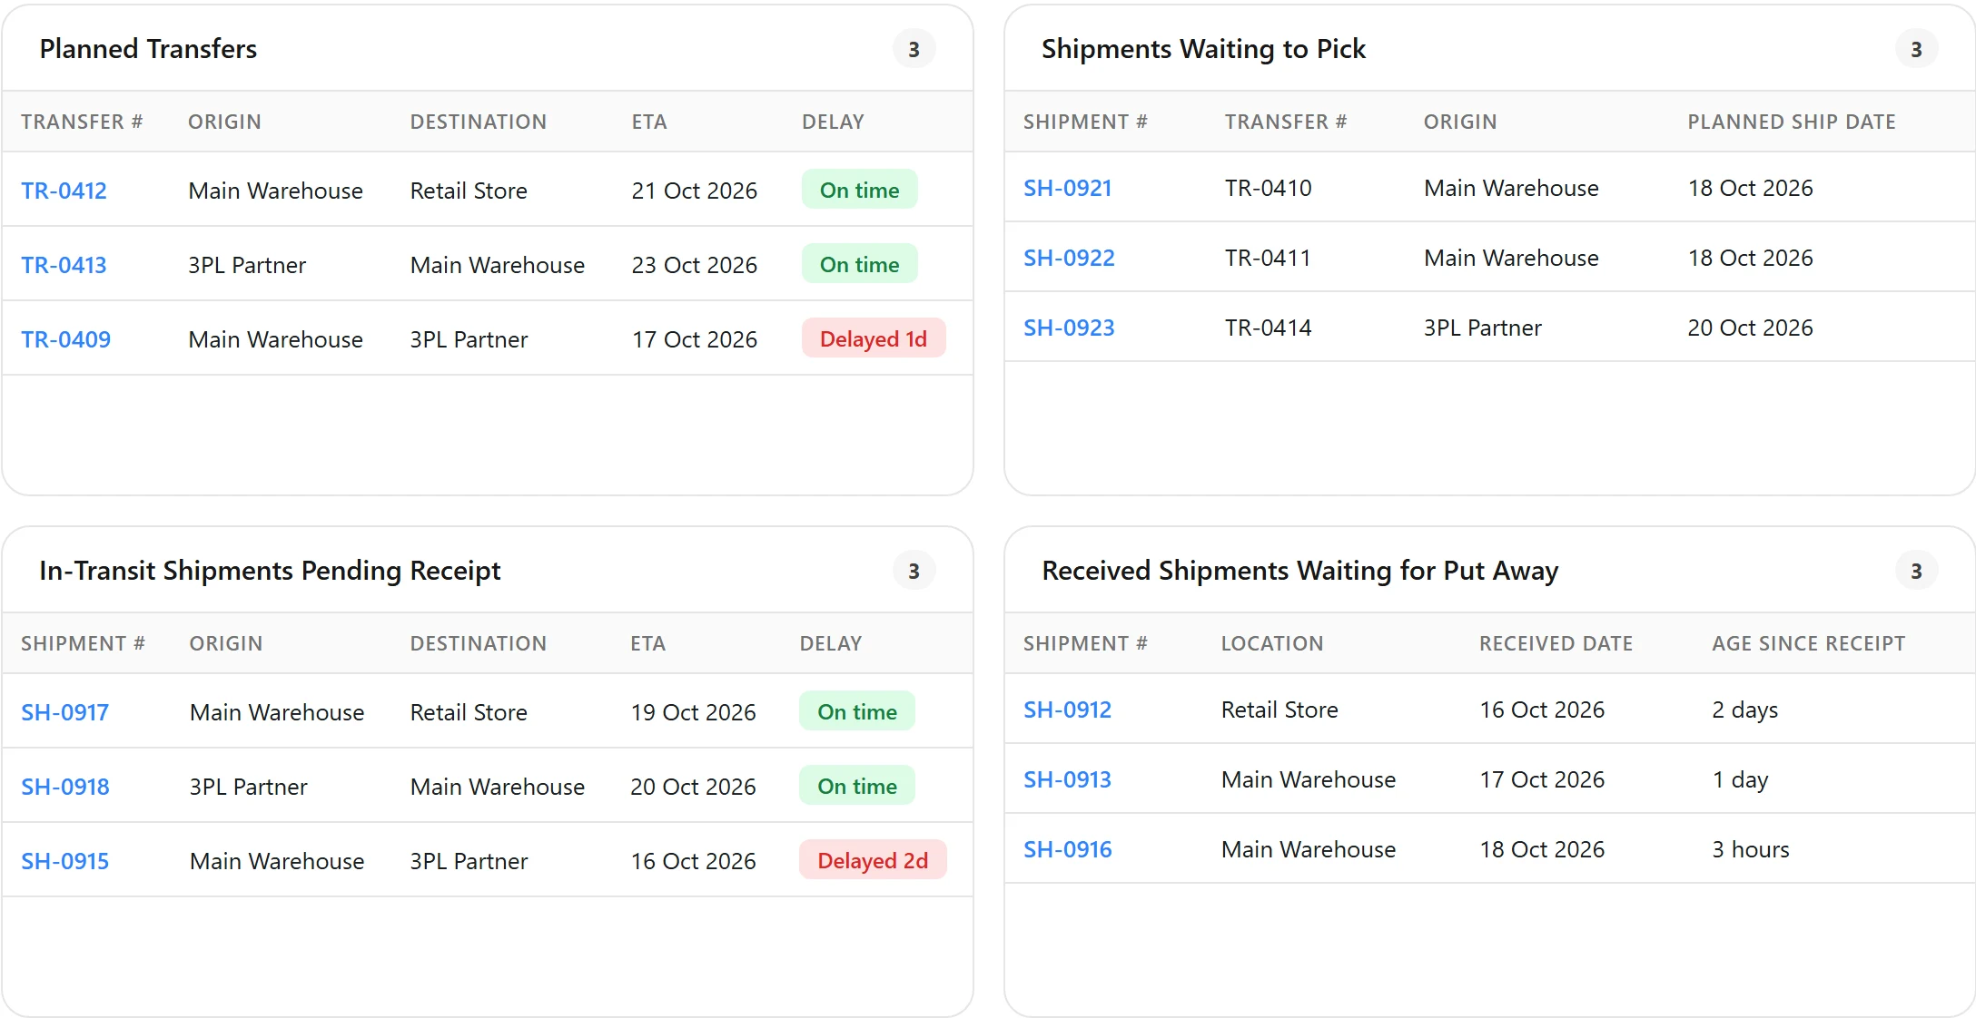Open transfer TR-0412 link
The width and height of the screenshot is (1976, 1018).
[x=64, y=191]
